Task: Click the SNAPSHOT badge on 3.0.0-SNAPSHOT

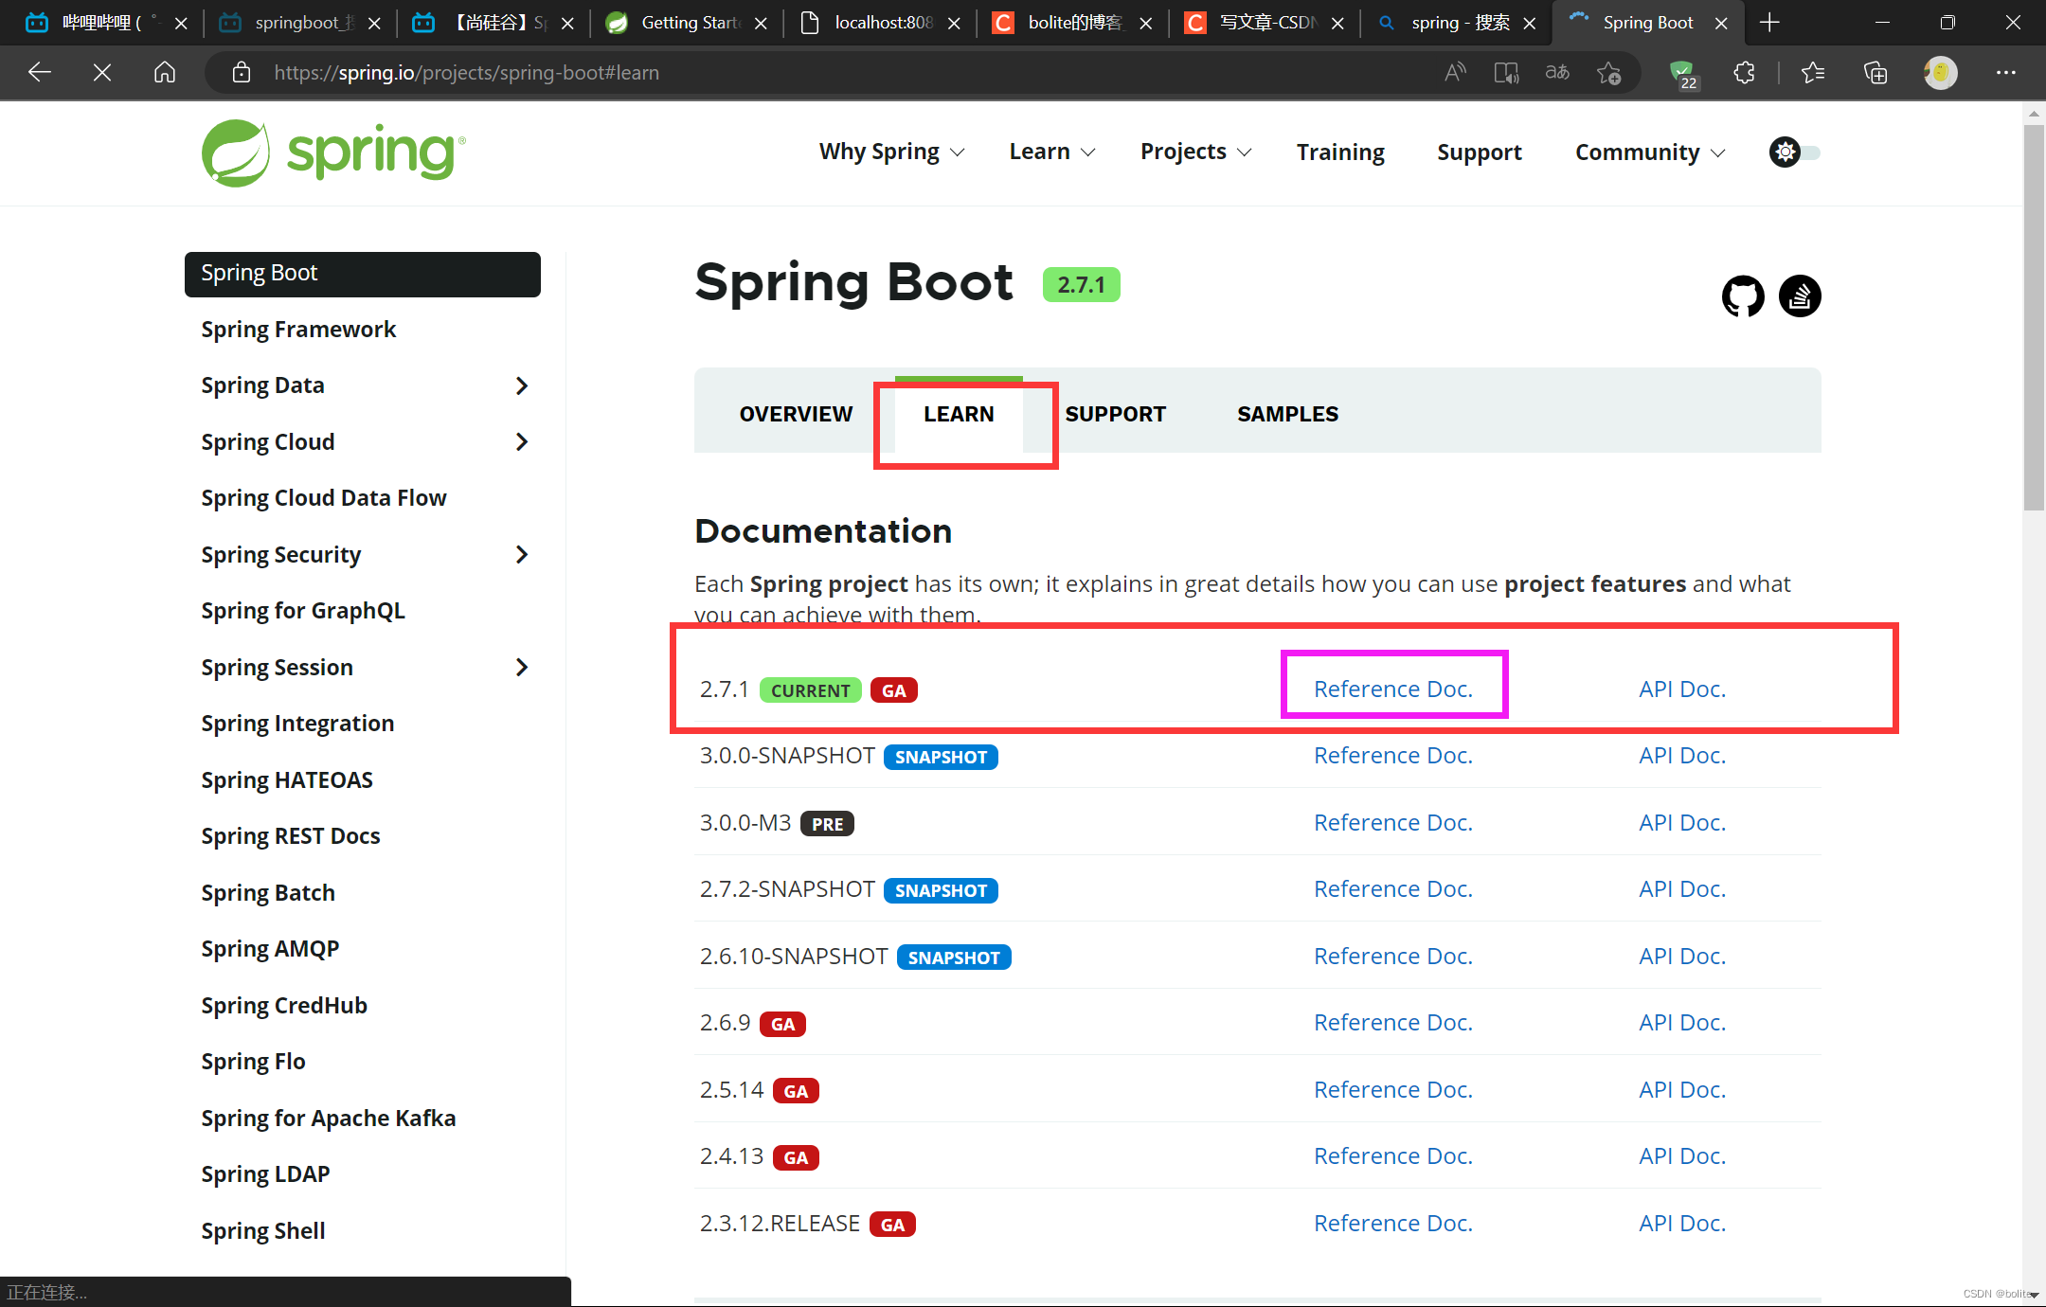Action: [941, 756]
